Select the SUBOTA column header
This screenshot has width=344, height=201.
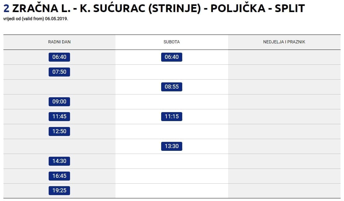point(172,42)
